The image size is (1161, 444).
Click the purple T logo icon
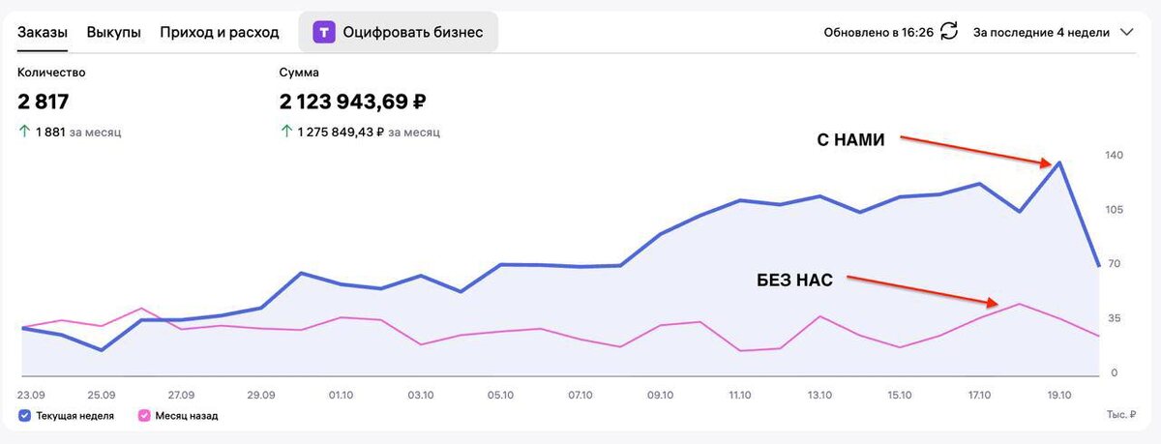[323, 32]
